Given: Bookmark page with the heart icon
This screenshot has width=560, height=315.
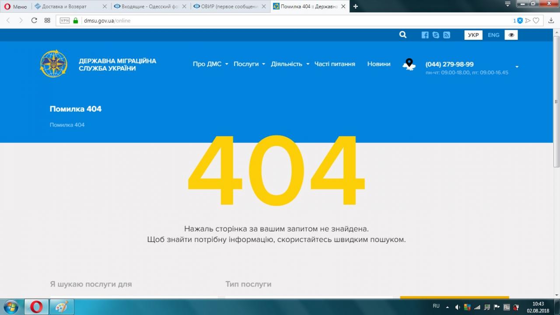Looking at the screenshot, I should [x=536, y=21].
